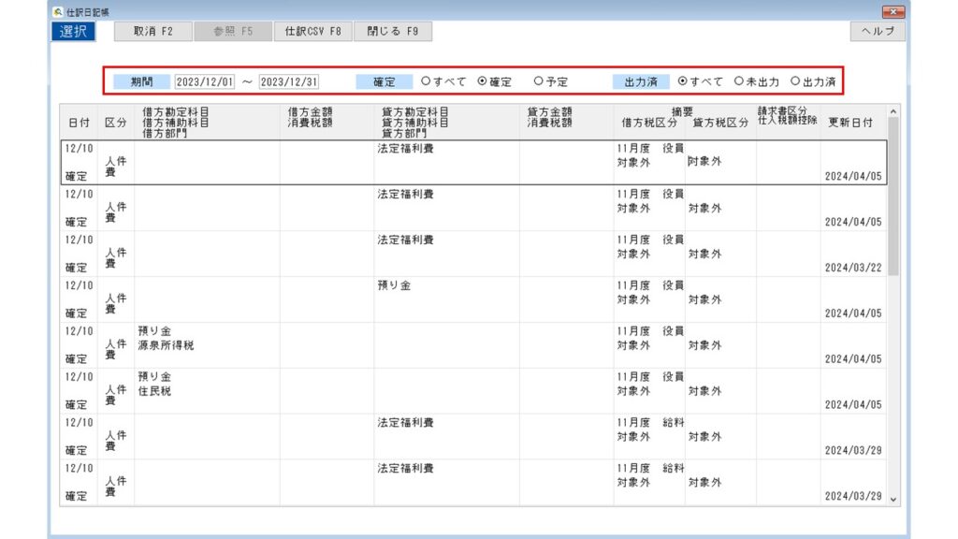Click the first 11月度 給料 summary cell
This screenshot has width=958, height=539.
tap(650, 422)
